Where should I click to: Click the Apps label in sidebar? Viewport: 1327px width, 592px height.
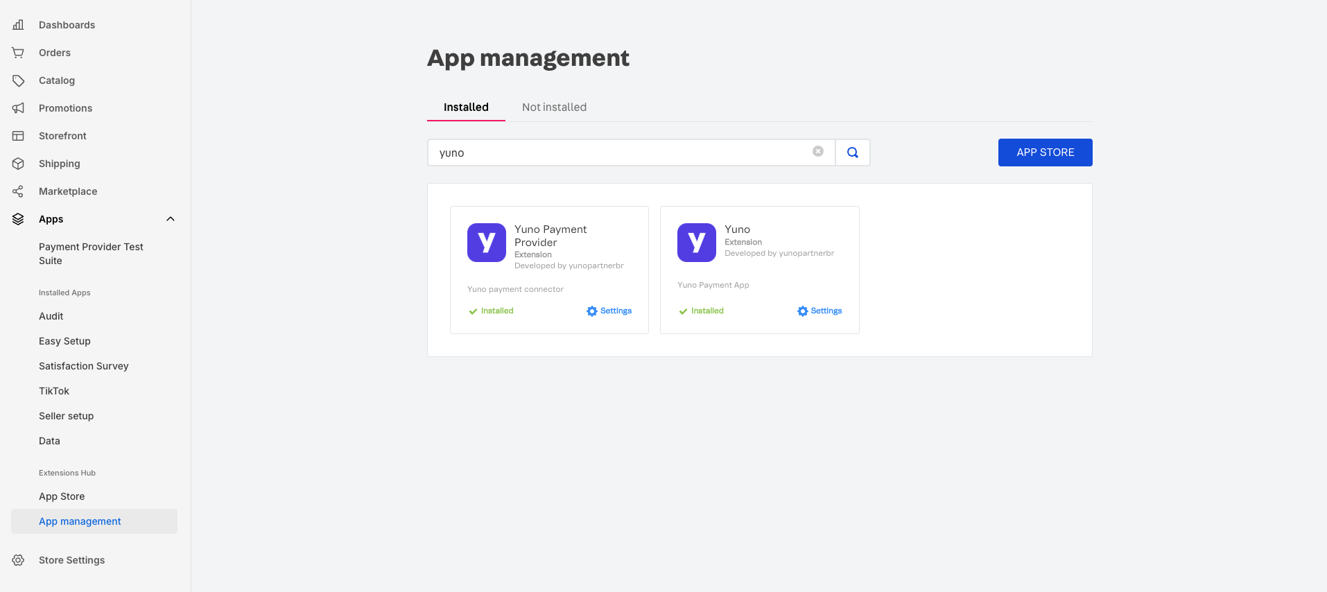coord(51,219)
